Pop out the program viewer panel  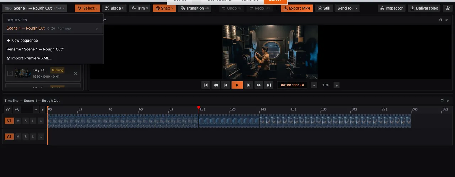[x=440, y=20]
